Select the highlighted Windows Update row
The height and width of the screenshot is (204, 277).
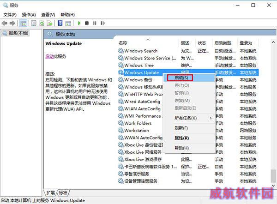[x=188, y=72]
